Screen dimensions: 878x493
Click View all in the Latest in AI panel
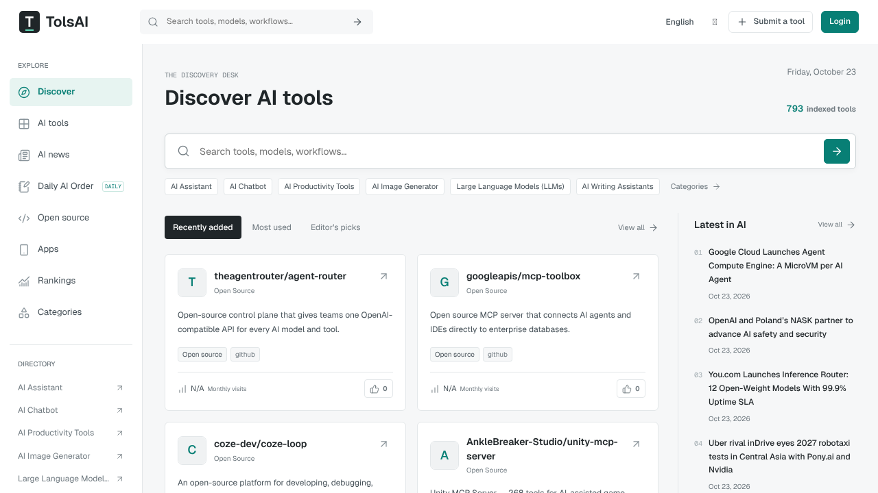coord(836,225)
